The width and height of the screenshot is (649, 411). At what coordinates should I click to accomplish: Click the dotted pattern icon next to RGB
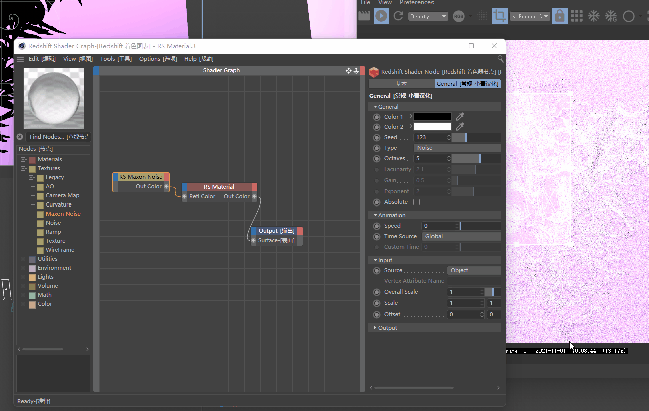point(483,16)
